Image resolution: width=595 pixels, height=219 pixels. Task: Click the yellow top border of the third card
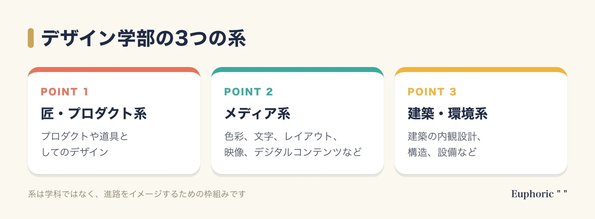click(481, 69)
